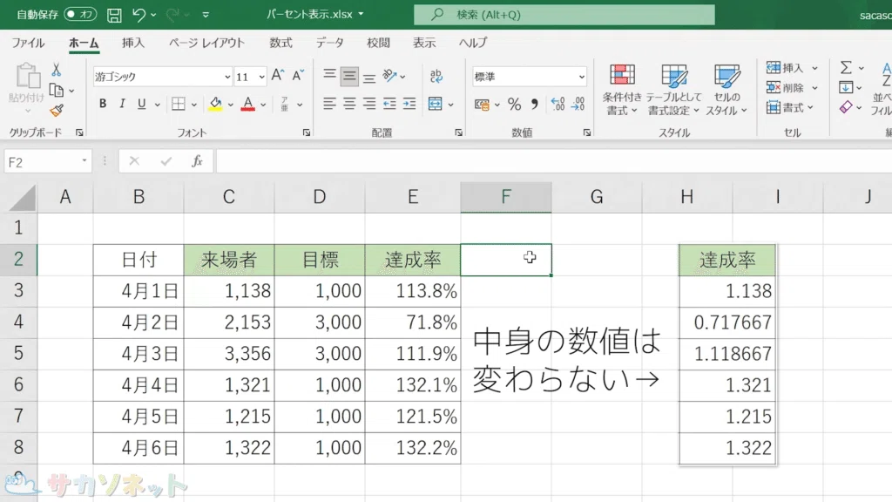This screenshot has width=892, height=502.
Task: Click the Borders icon
Action: [178, 104]
